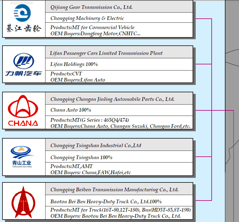The height and width of the screenshot is (222, 239).
Task: Click the red Beiben circular logo
Action: tap(23, 202)
